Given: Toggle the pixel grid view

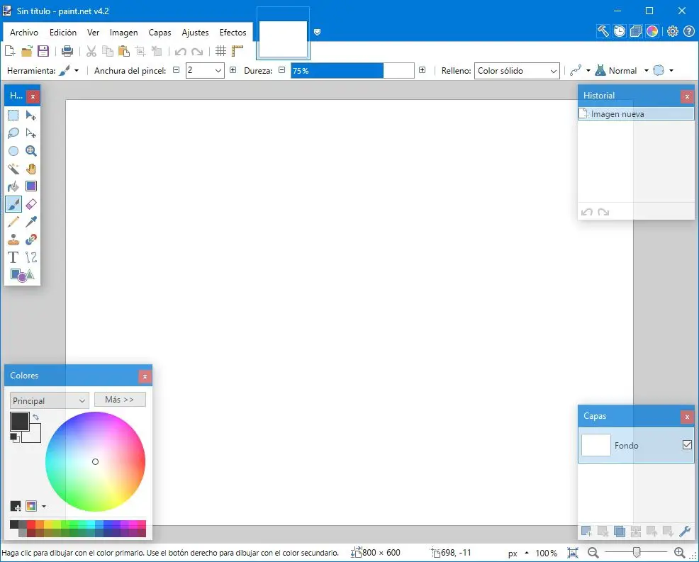Looking at the screenshot, I should pos(220,51).
